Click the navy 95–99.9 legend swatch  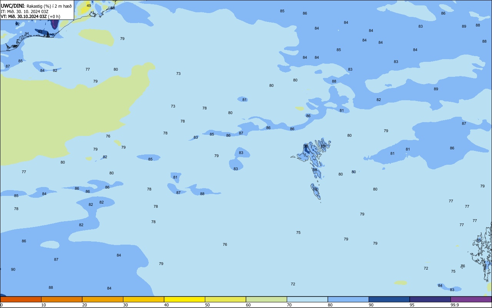click(x=430, y=299)
